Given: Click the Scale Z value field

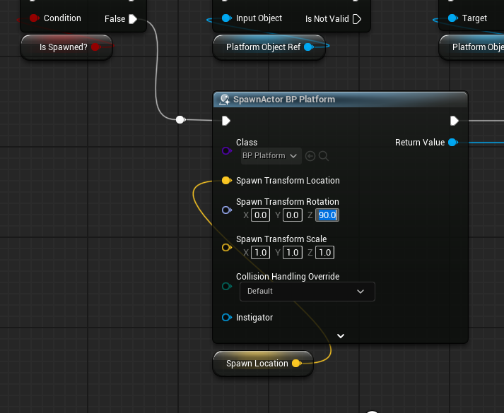Looking at the screenshot, I should point(325,253).
